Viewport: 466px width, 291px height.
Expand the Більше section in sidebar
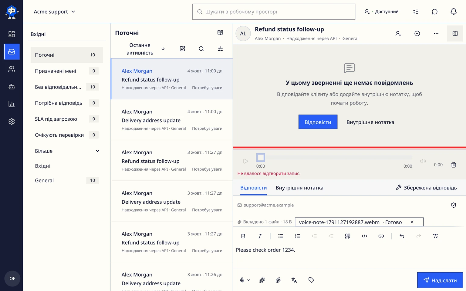click(x=67, y=151)
